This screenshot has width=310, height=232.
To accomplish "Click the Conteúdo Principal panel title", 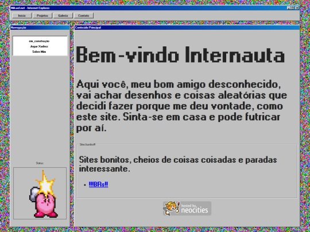I will point(88,27).
